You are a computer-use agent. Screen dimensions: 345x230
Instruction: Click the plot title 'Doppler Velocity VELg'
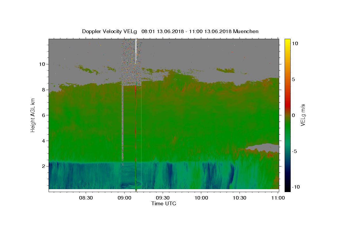click(109, 31)
